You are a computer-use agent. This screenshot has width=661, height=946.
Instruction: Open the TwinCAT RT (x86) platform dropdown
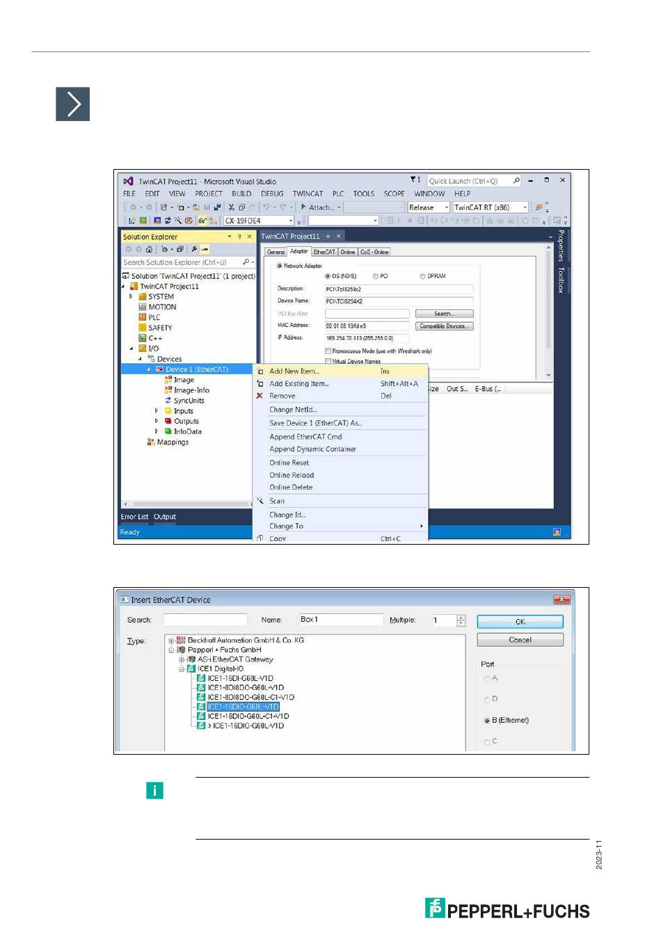point(491,207)
